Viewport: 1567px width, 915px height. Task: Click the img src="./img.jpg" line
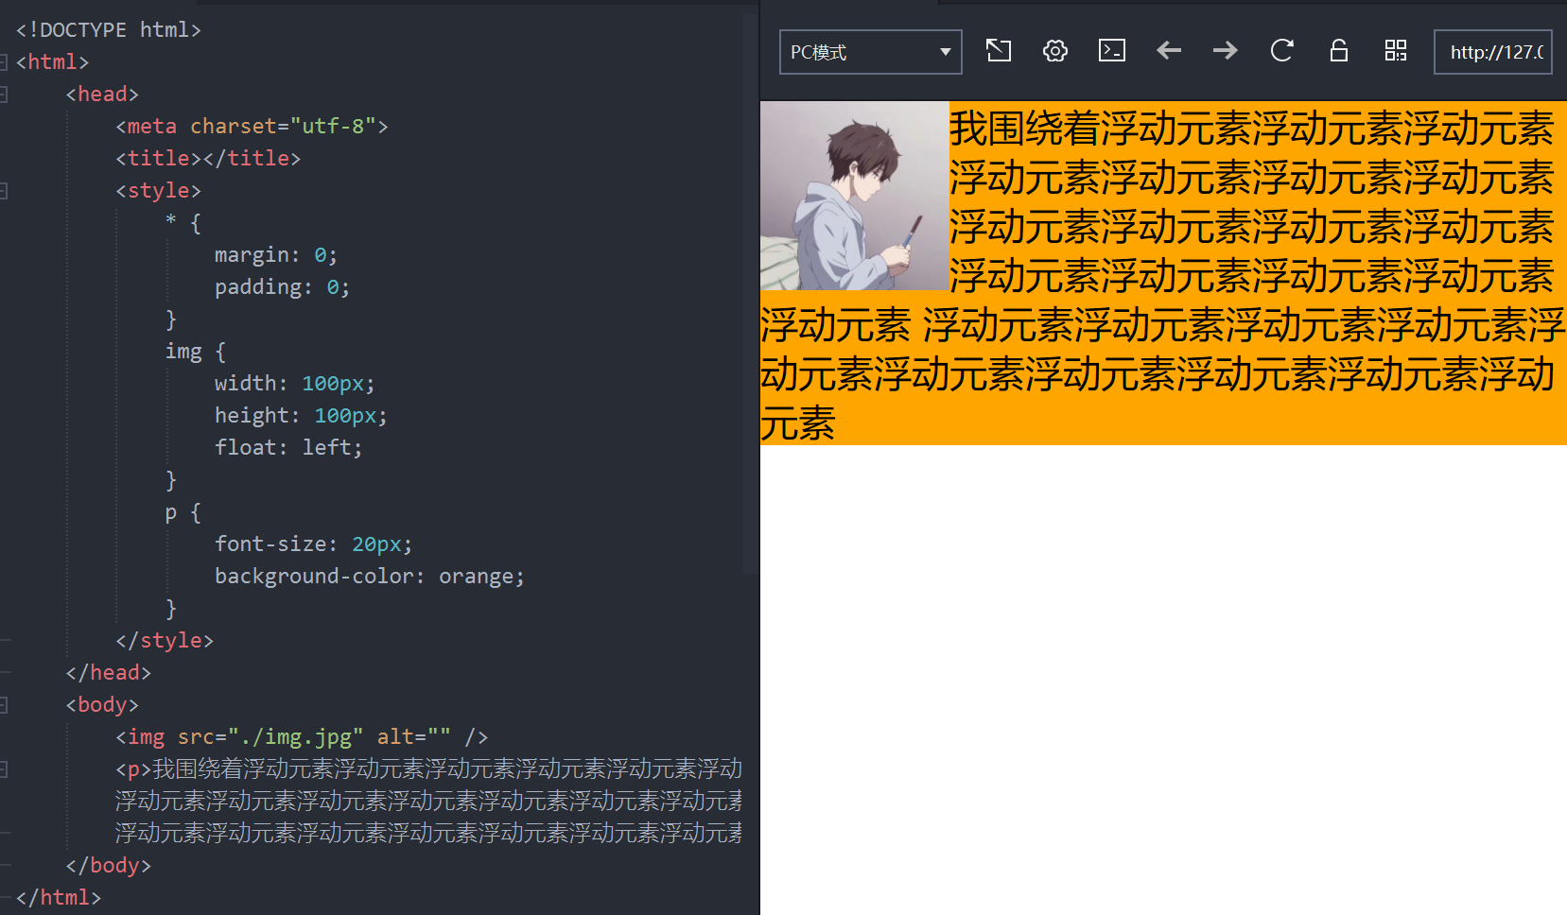pyautogui.click(x=302, y=736)
